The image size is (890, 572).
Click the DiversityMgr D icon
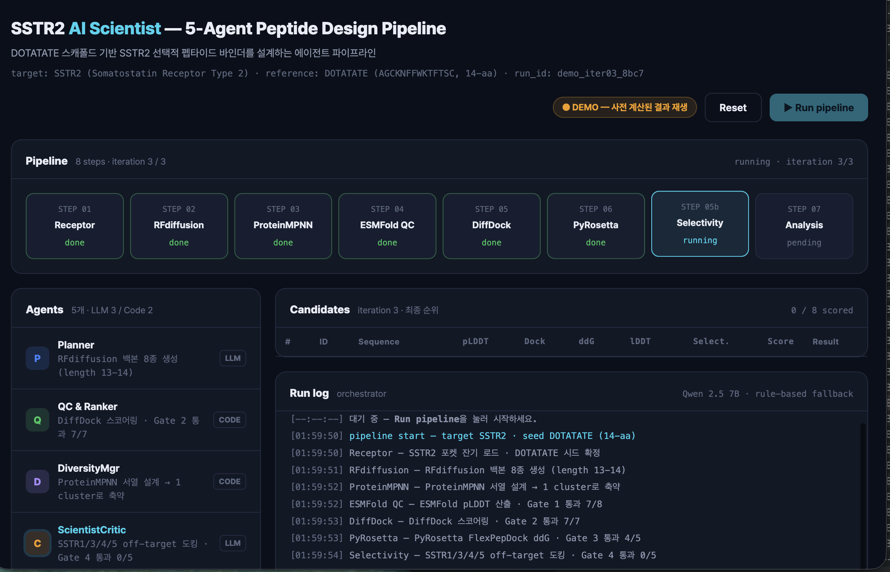38,481
